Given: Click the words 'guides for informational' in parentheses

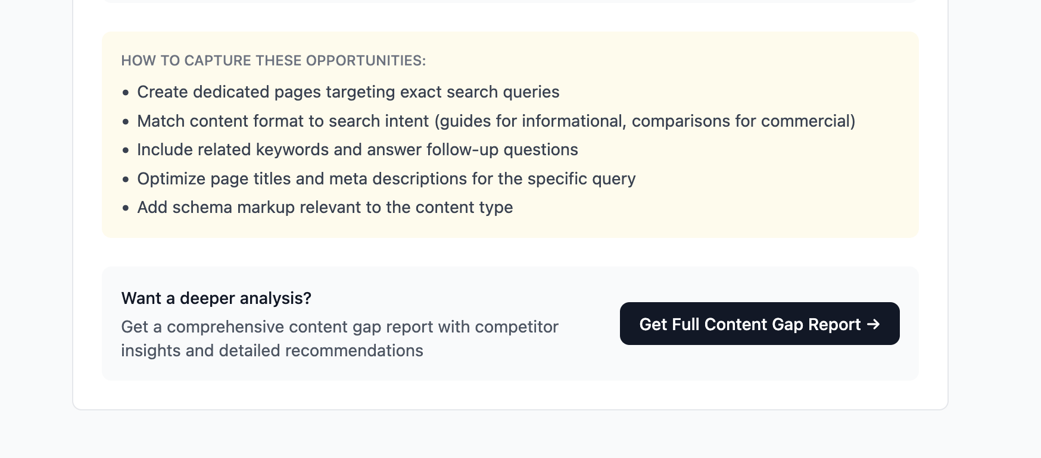Looking at the screenshot, I should tap(532, 121).
